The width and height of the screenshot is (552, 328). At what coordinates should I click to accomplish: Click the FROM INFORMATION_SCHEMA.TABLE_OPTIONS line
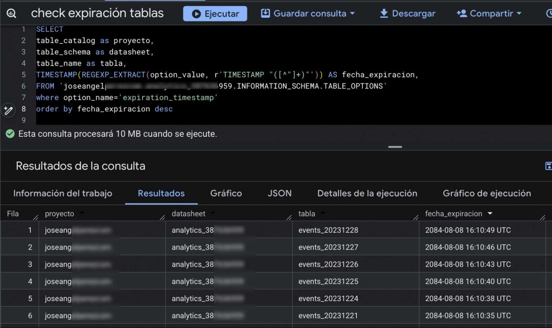click(211, 86)
